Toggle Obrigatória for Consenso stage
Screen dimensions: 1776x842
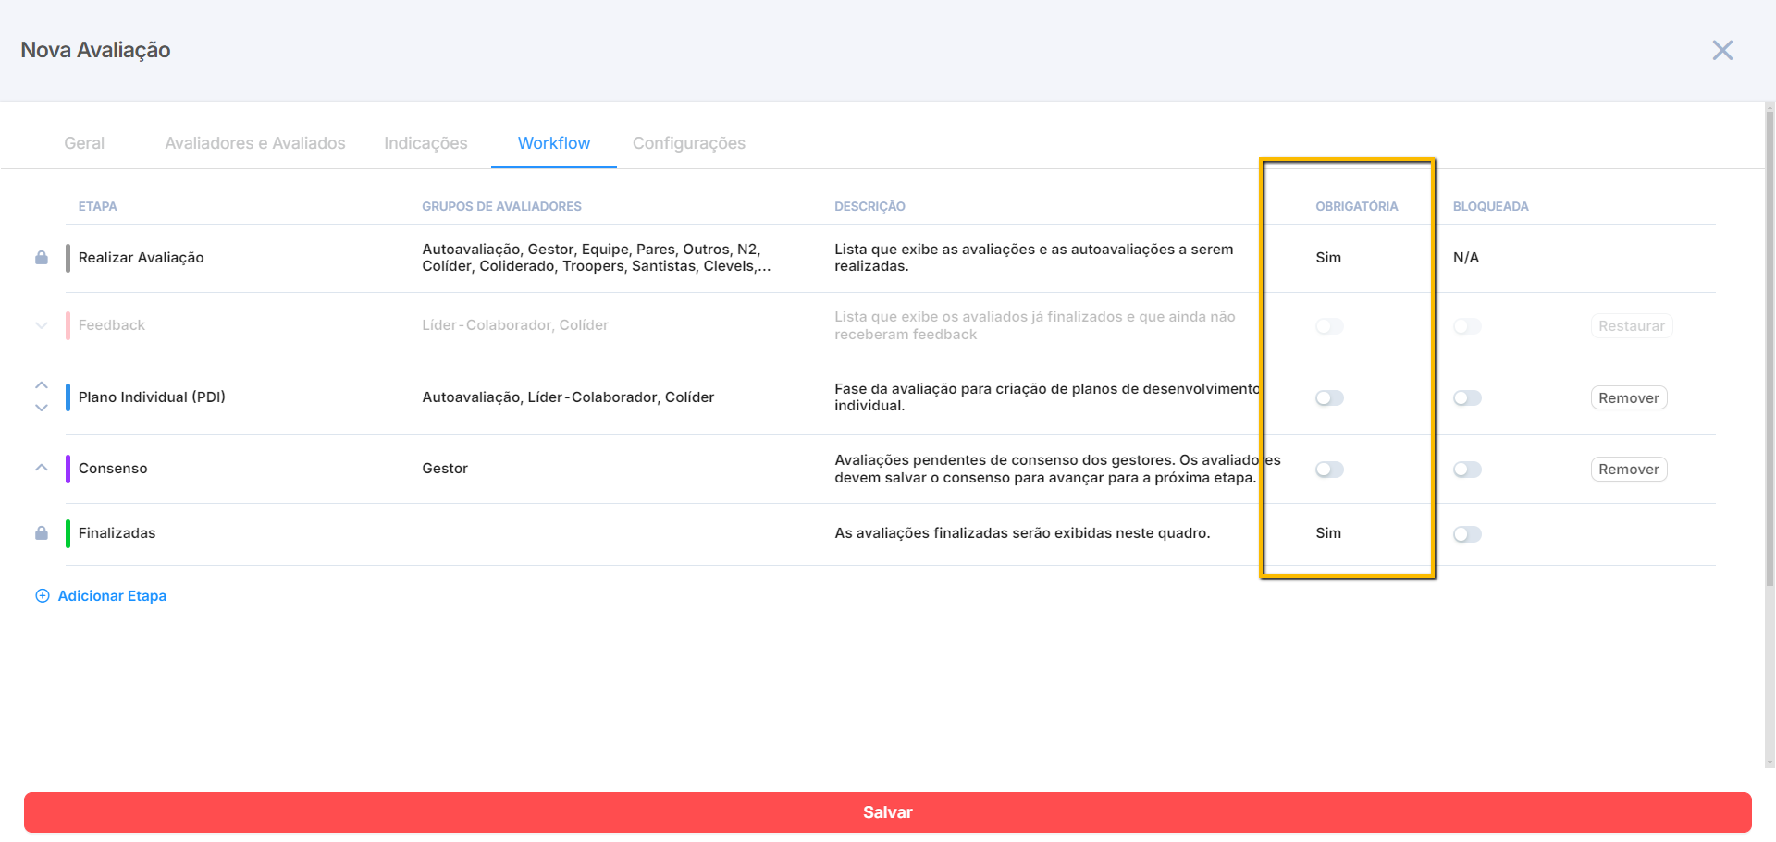(1329, 470)
